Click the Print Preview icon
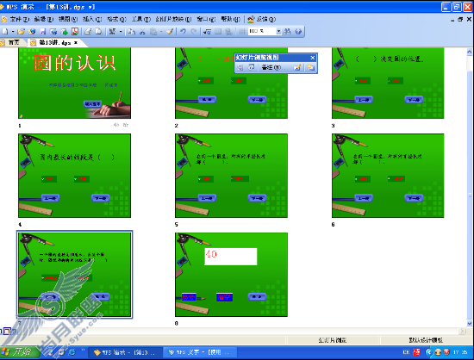Viewport: 474px width, 360px height. pos(98,31)
